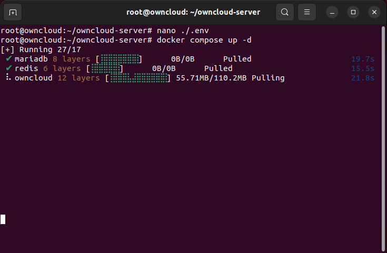
Task: Click the '19.7s' elapsed time
Action: [x=363, y=59]
